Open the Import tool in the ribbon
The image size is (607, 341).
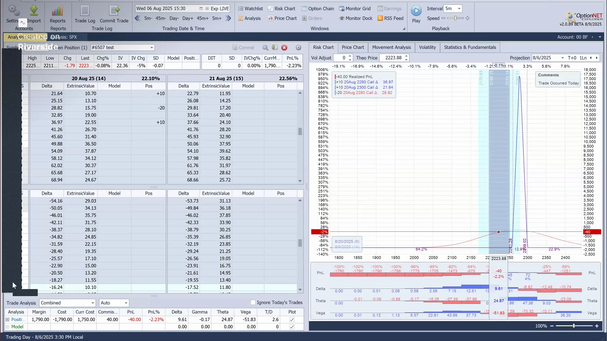34,14
